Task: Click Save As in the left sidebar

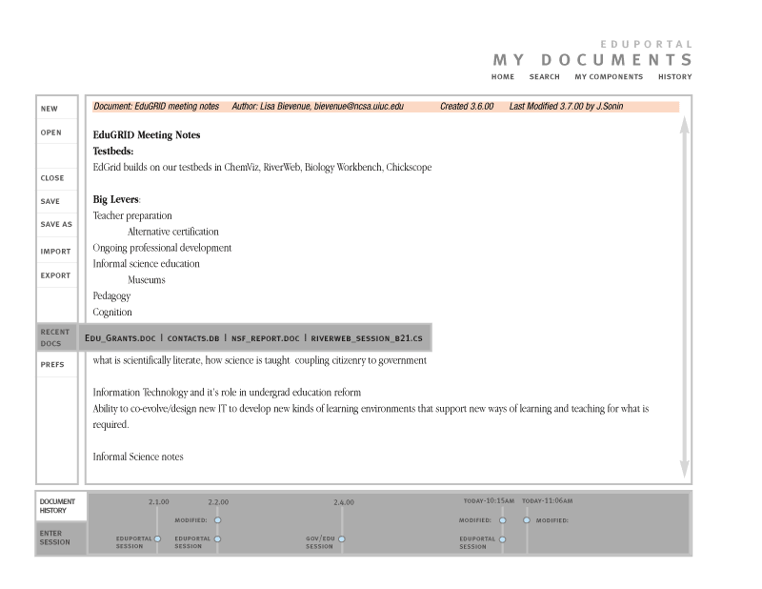Action: 55,225
